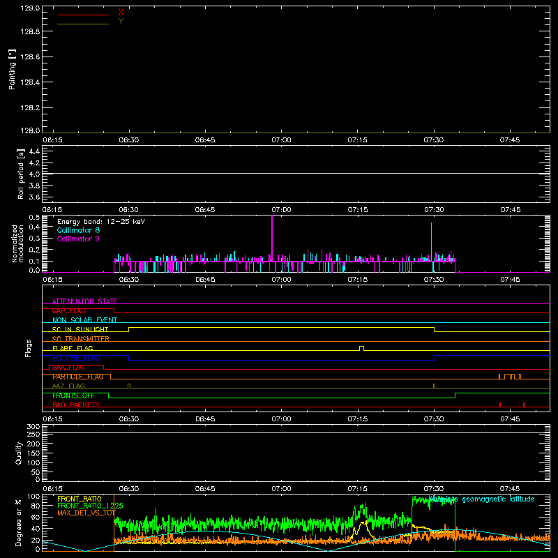Viewport: 558px width, 558px height.
Task: Click the Flags axis title
Action: [x=28, y=348]
